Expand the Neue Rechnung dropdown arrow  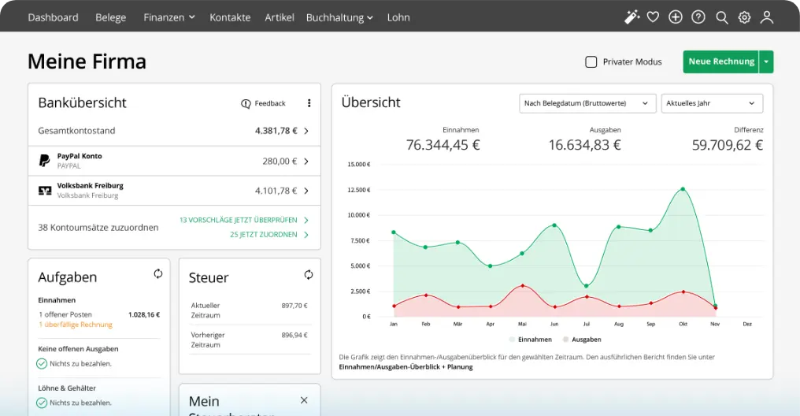pyautogui.click(x=766, y=61)
